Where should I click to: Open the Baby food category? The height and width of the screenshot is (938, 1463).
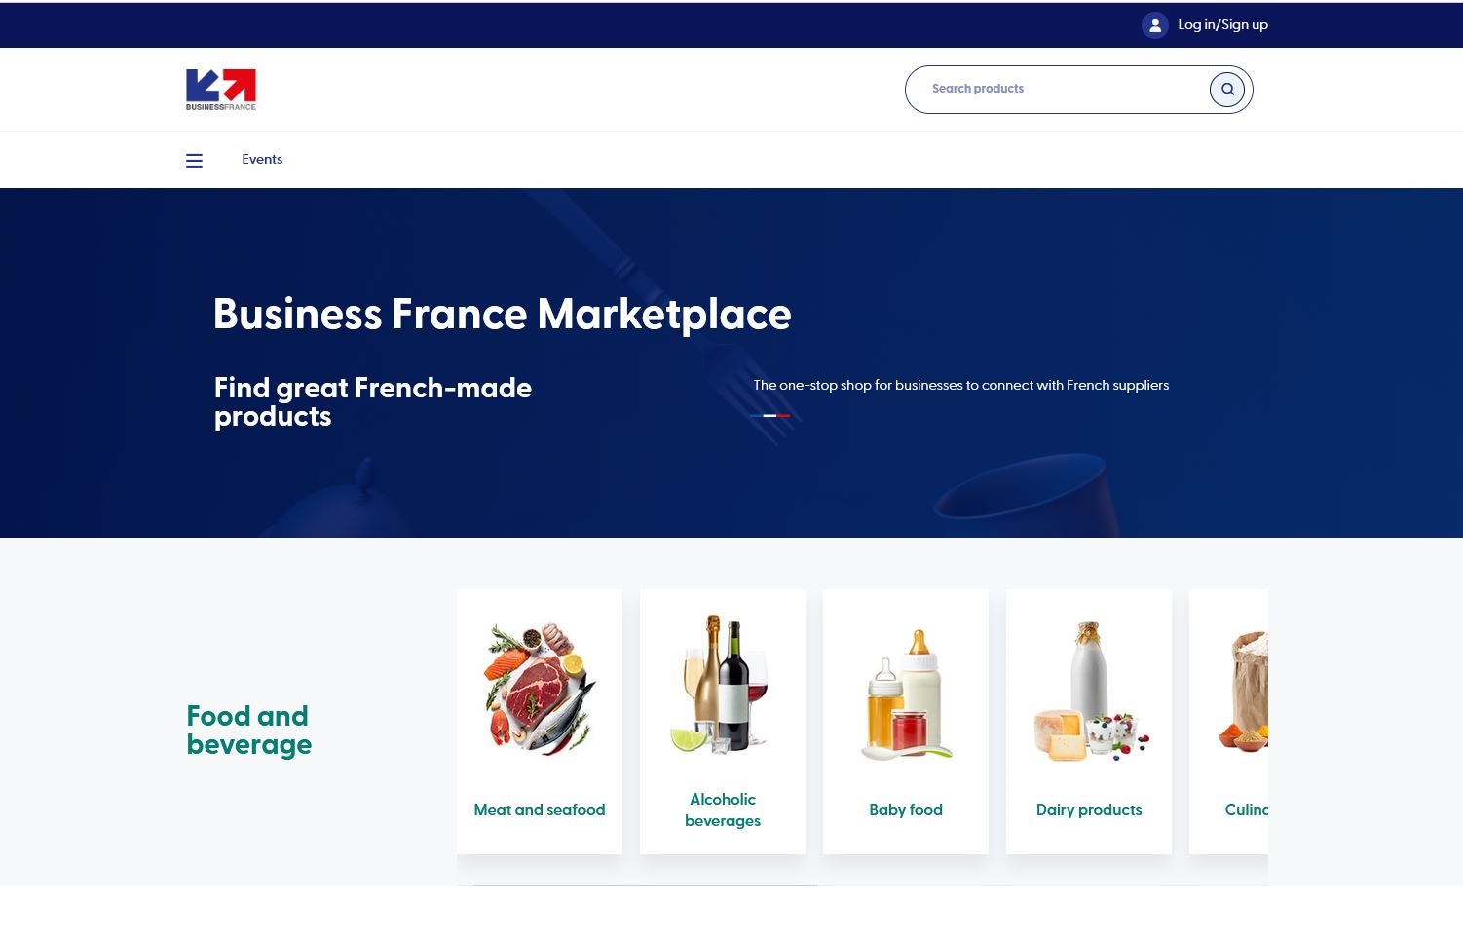(x=905, y=809)
